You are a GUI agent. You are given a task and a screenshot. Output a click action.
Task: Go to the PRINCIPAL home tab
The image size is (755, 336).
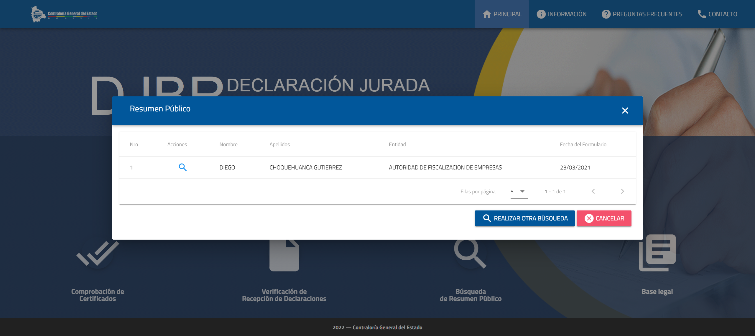(x=502, y=14)
